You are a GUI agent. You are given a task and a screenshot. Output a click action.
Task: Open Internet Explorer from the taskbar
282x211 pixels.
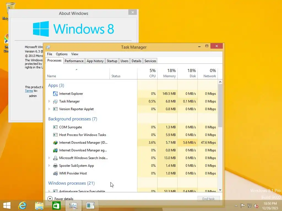point(23,205)
